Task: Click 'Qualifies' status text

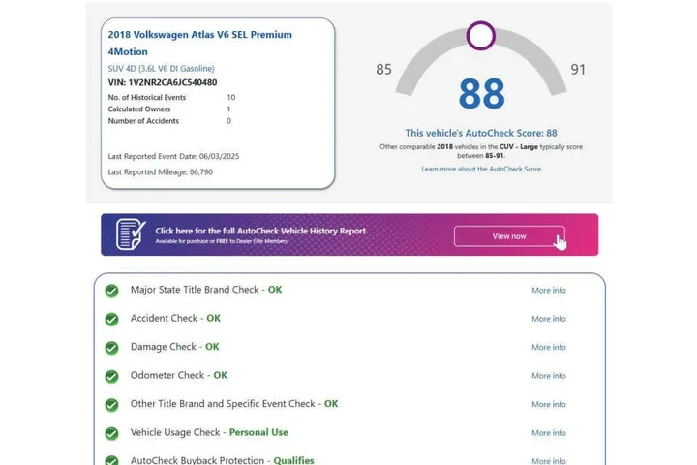Action: (x=294, y=460)
